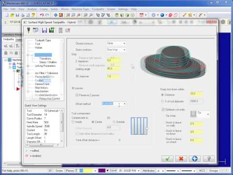This screenshot has width=233, height=175.
Task: Expand the Arc Filter / Tolerance tree node
Action: [28, 73]
